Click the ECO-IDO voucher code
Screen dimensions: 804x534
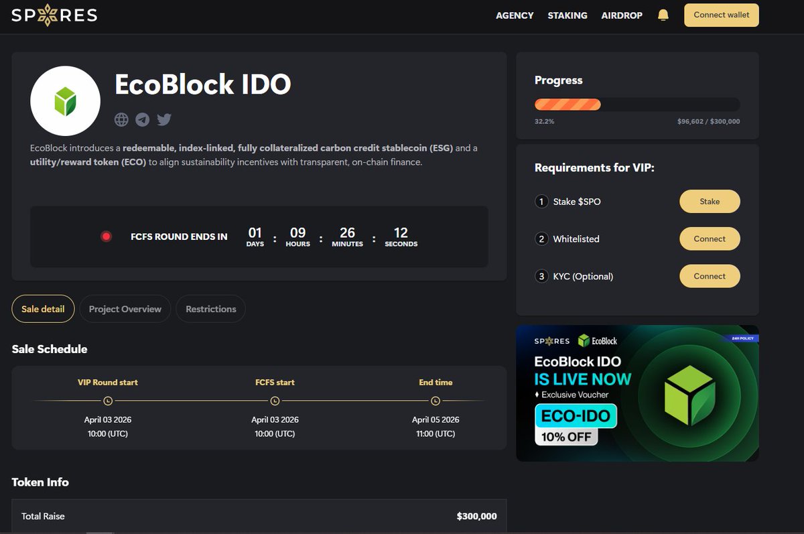coord(576,415)
